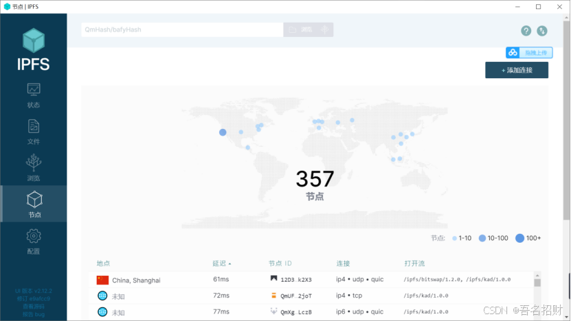Click the globe icon in the 72ms row
The image size is (571, 321).
click(102, 296)
